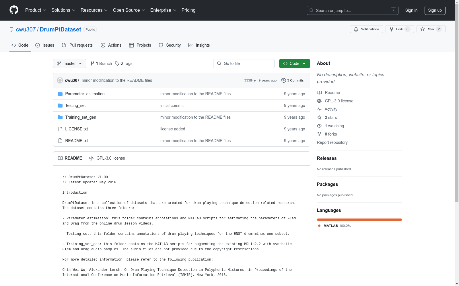Image resolution: width=459 pixels, height=286 pixels.
Task: Open the Pull requests tab
Action: pos(77,45)
